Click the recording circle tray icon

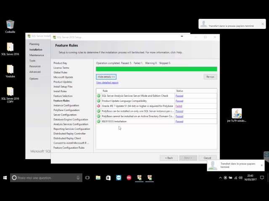pyautogui.click(x=225, y=178)
